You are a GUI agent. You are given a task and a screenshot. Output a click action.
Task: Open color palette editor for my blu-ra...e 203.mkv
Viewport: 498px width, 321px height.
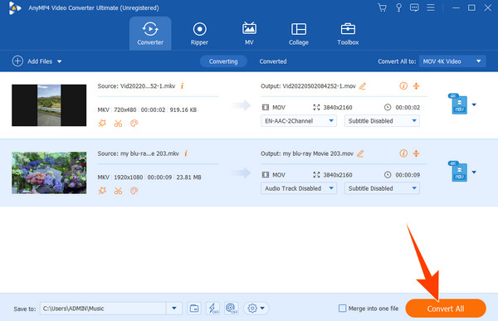click(x=134, y=191)
